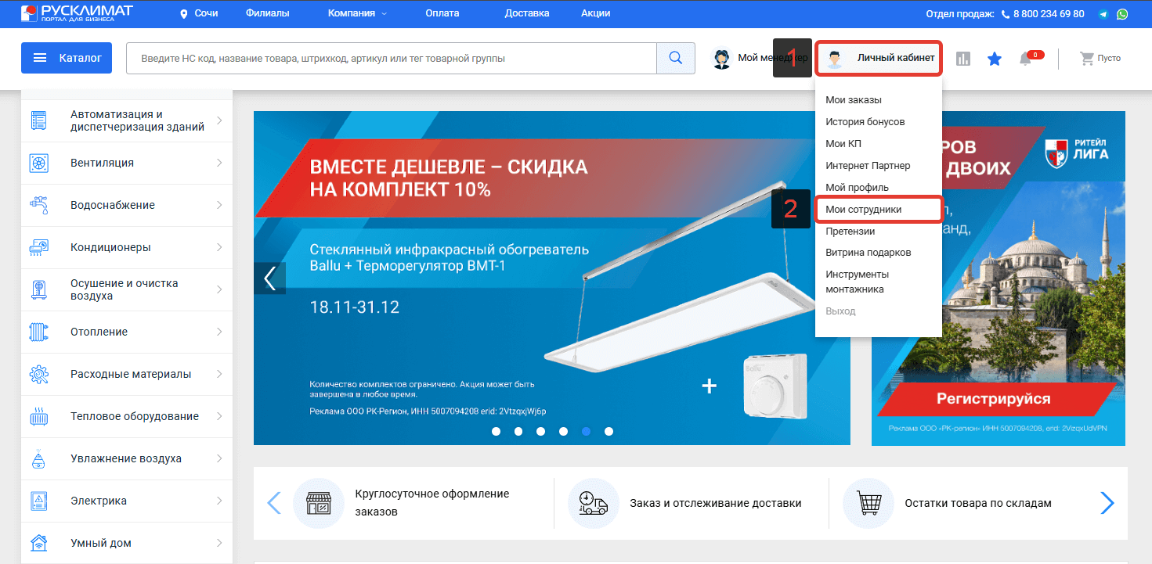Open Инструменты монтажника menu entry
Image resolution: width=1152 pixels, height=564 pixels.
pyautogui.click(x=857, y=282)
